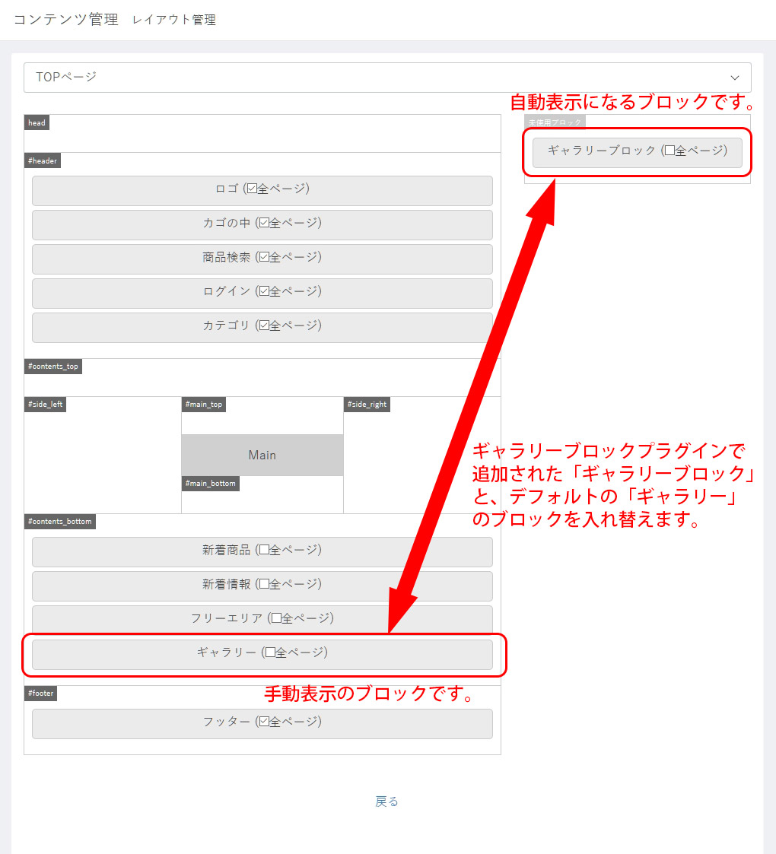The width and height of the screenshot is (776, 854).
Task: Uncheck 全ページ checkbox on カゴの中 block
Action: tap(264, 223)
